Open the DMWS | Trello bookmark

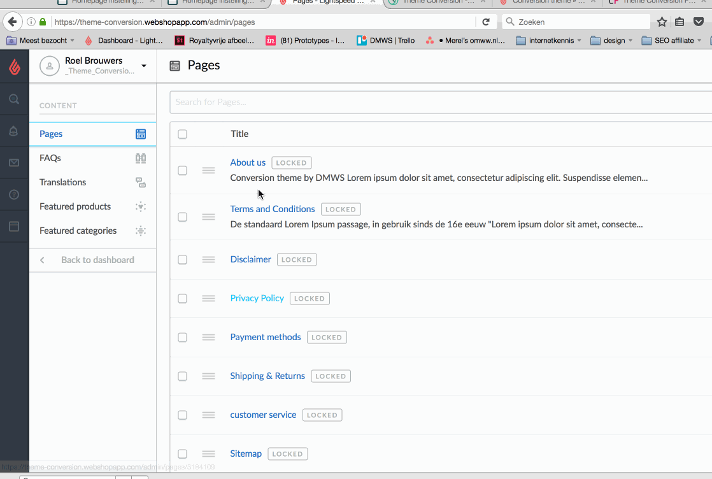pyautogui.click(x=386, y=40)
